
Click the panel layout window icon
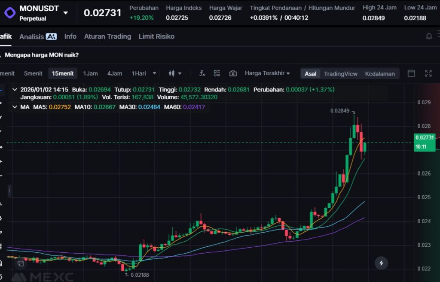[411, 73]
